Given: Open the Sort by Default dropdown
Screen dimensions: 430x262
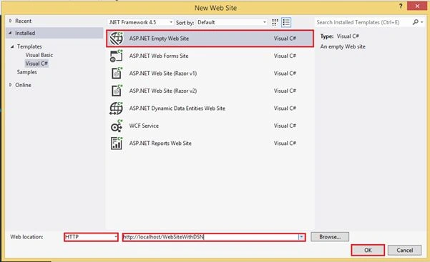Looking at the screenshot, I should coord(232,22).
